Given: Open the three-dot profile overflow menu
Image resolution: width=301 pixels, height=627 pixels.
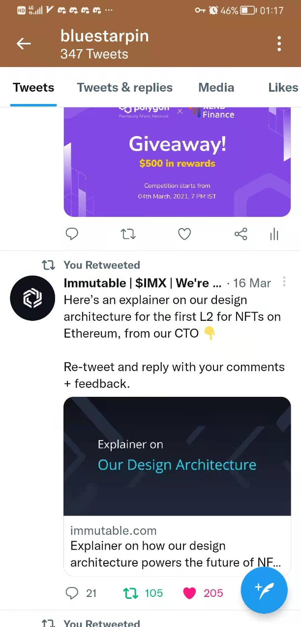Looking at the screenshot, I should click(x=279, y=44).
